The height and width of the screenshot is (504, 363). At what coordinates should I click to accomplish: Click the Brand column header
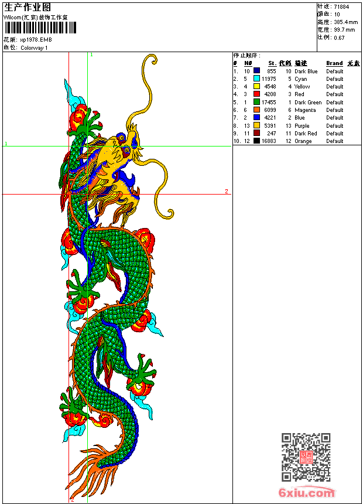coord(334,63)
